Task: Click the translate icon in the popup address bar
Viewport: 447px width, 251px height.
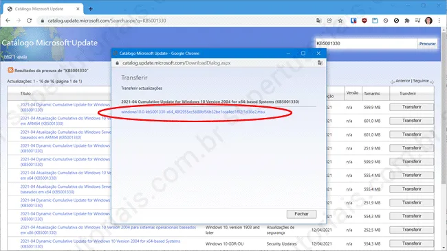Action: click(320, 63)
